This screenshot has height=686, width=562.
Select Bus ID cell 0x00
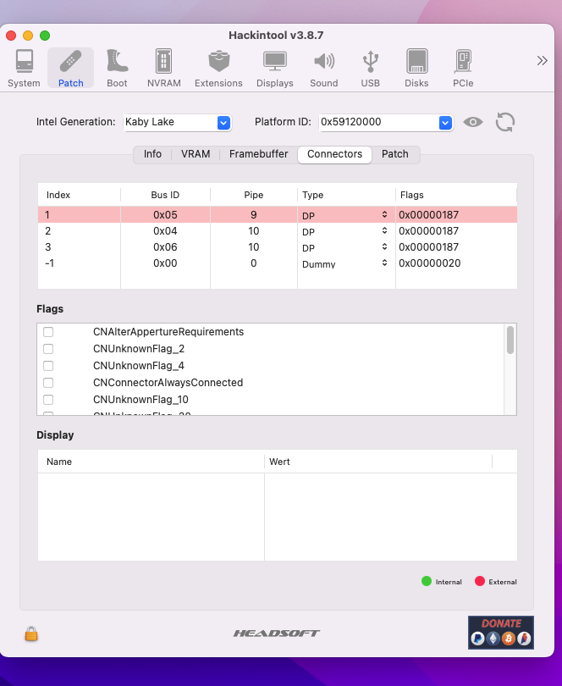click(x=165, y=263)
